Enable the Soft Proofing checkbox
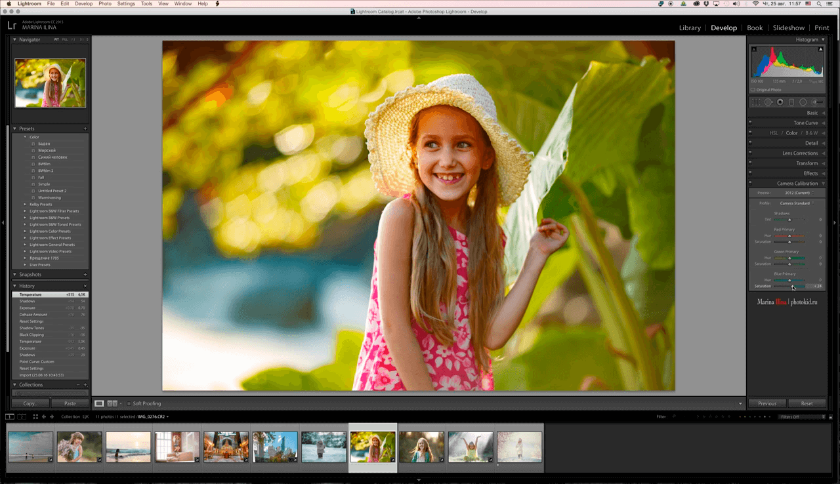This screenshot has width=840, height=484. tap(129, 403)
